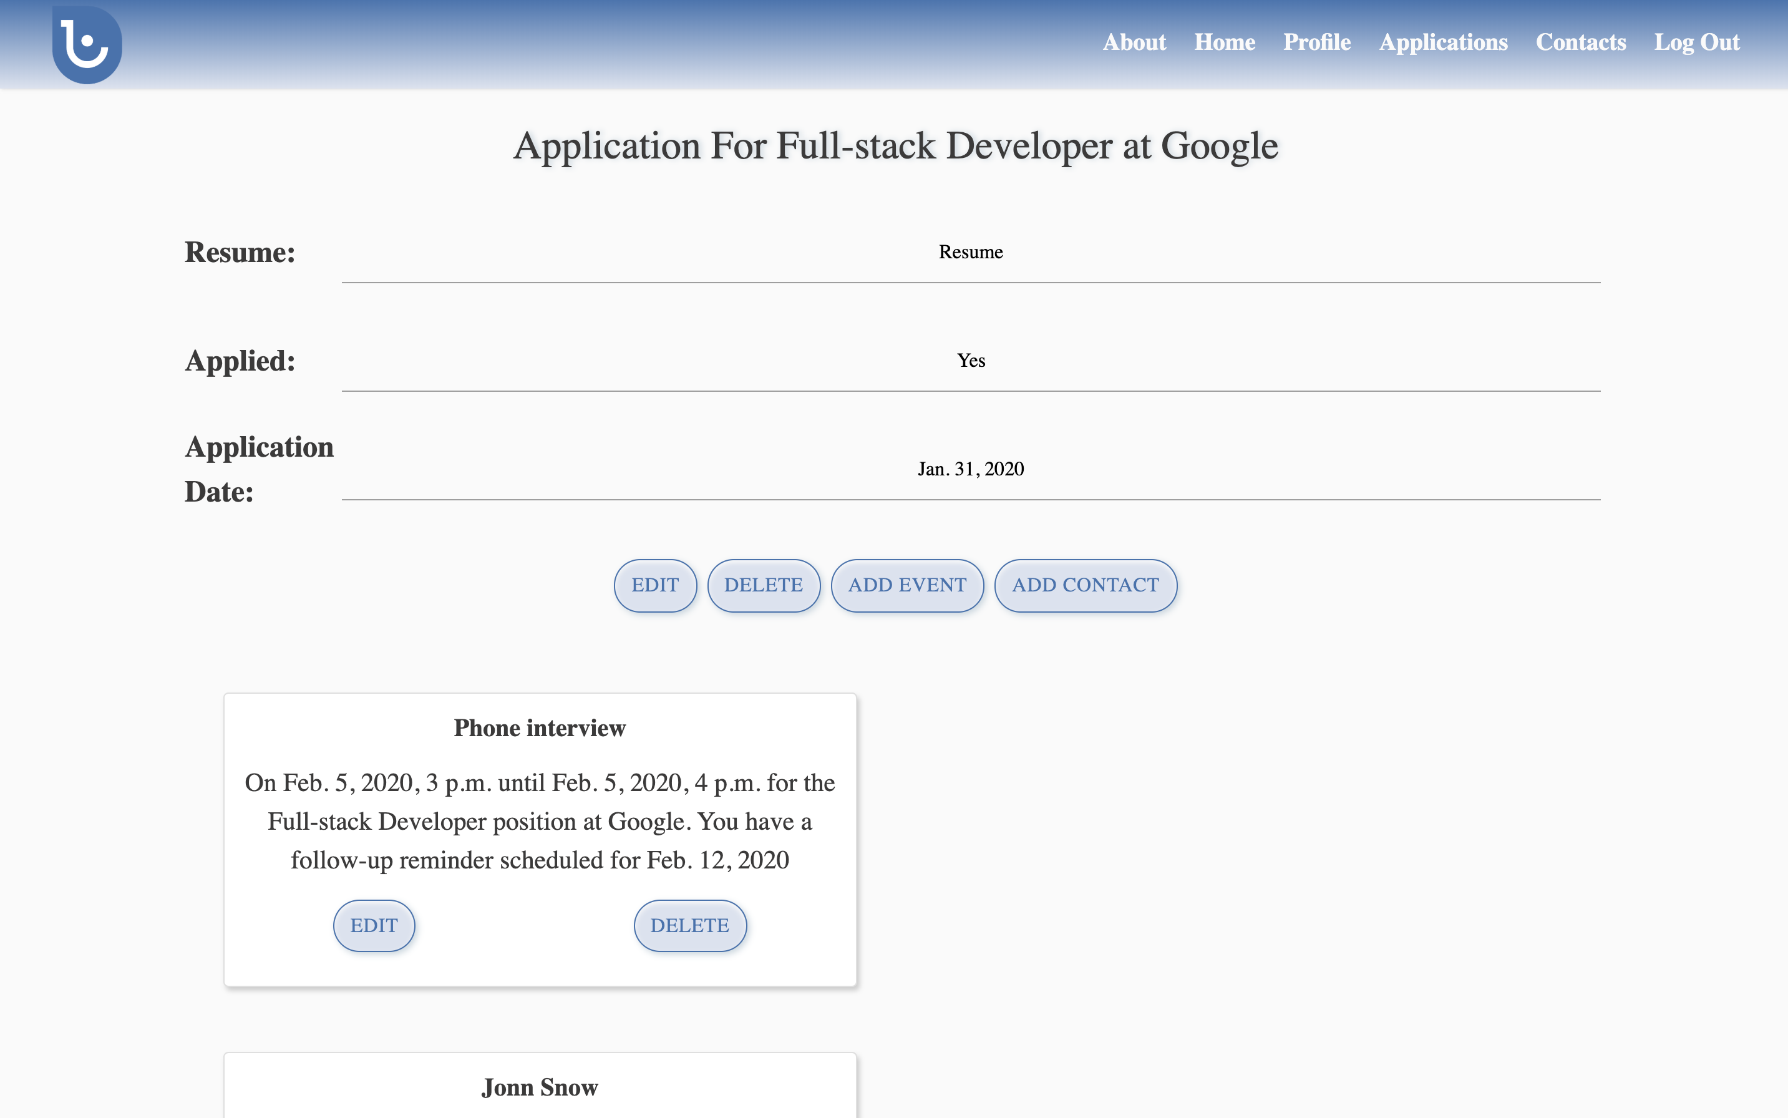Go to Home in the navigation bar
Viewport: 1788px width, 1118px height.
click(x=1225, y=42)
